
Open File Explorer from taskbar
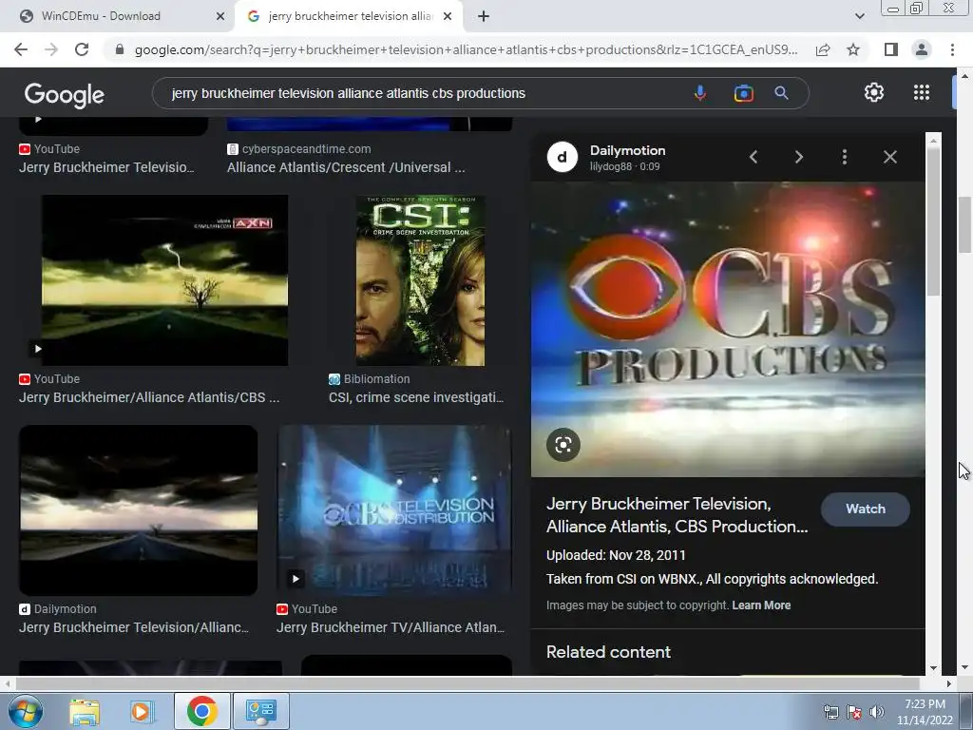tap(85, 711)
